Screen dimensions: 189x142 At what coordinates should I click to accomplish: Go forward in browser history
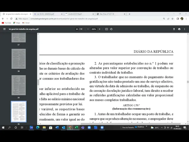(7, 19)
